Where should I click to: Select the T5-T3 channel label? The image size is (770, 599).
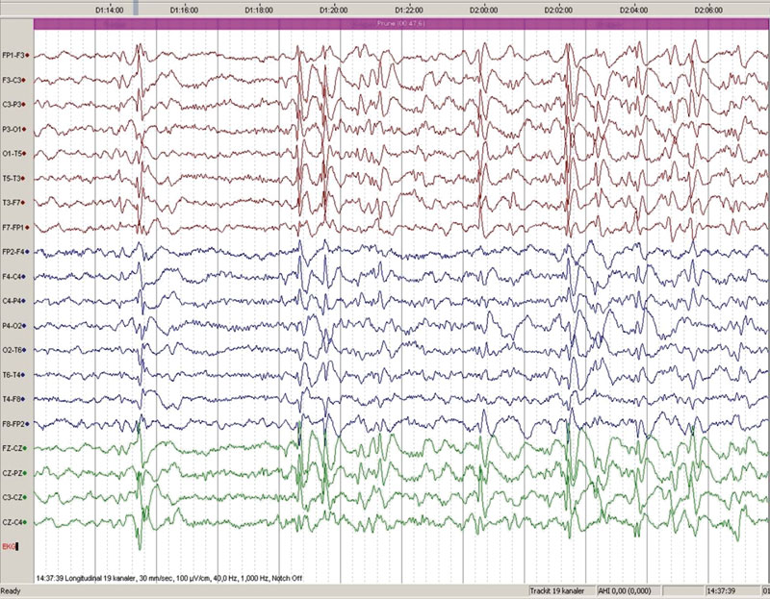(x=13, y=179)
